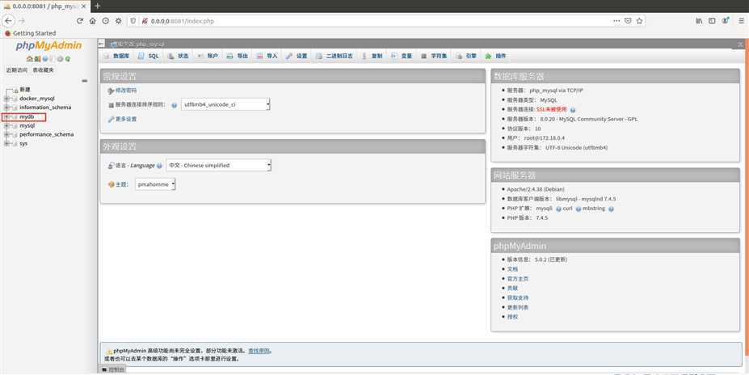Image resolution: width=749 pixels, height=375 pixels.
Task: Open the 变量 (Variables) tab
Action: (x=402, y=56)
